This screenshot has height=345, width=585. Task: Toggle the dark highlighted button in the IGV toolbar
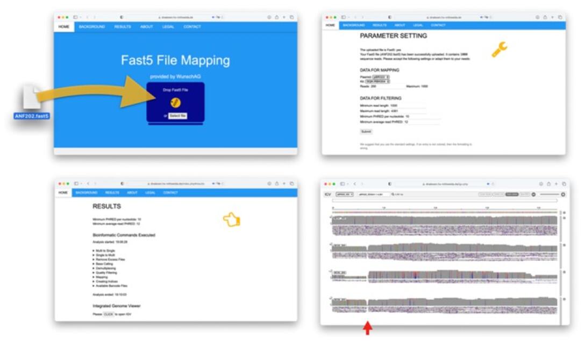pos(512,195)
